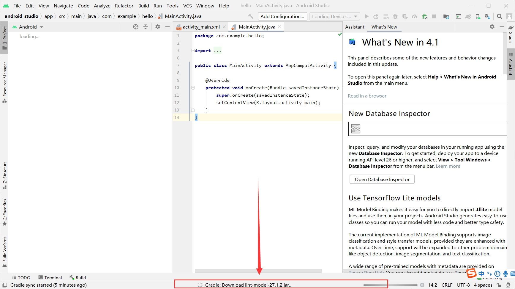Image resolution: width=515 pixels, height=289 pixels.
Task: Click the Stop square icon
Action: 434,16
